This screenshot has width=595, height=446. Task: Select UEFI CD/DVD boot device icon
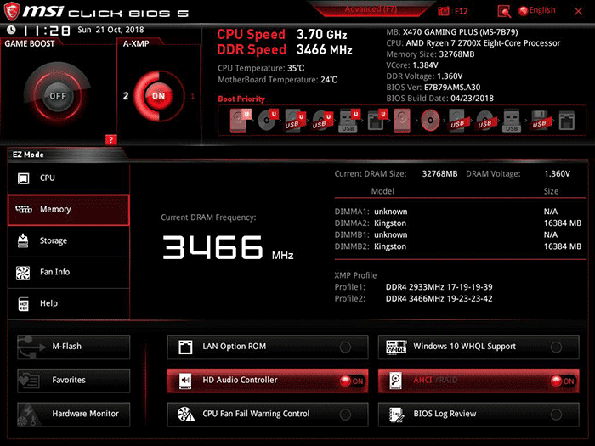(268, 120)
